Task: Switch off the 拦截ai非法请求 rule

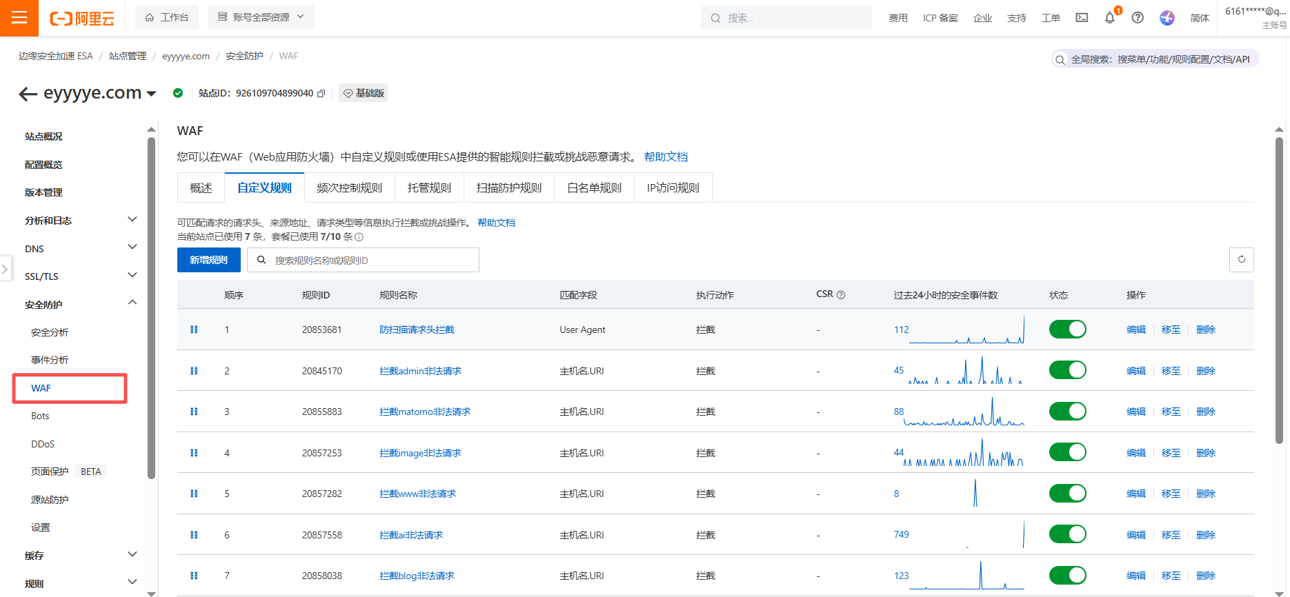Action: (1067, 534)
